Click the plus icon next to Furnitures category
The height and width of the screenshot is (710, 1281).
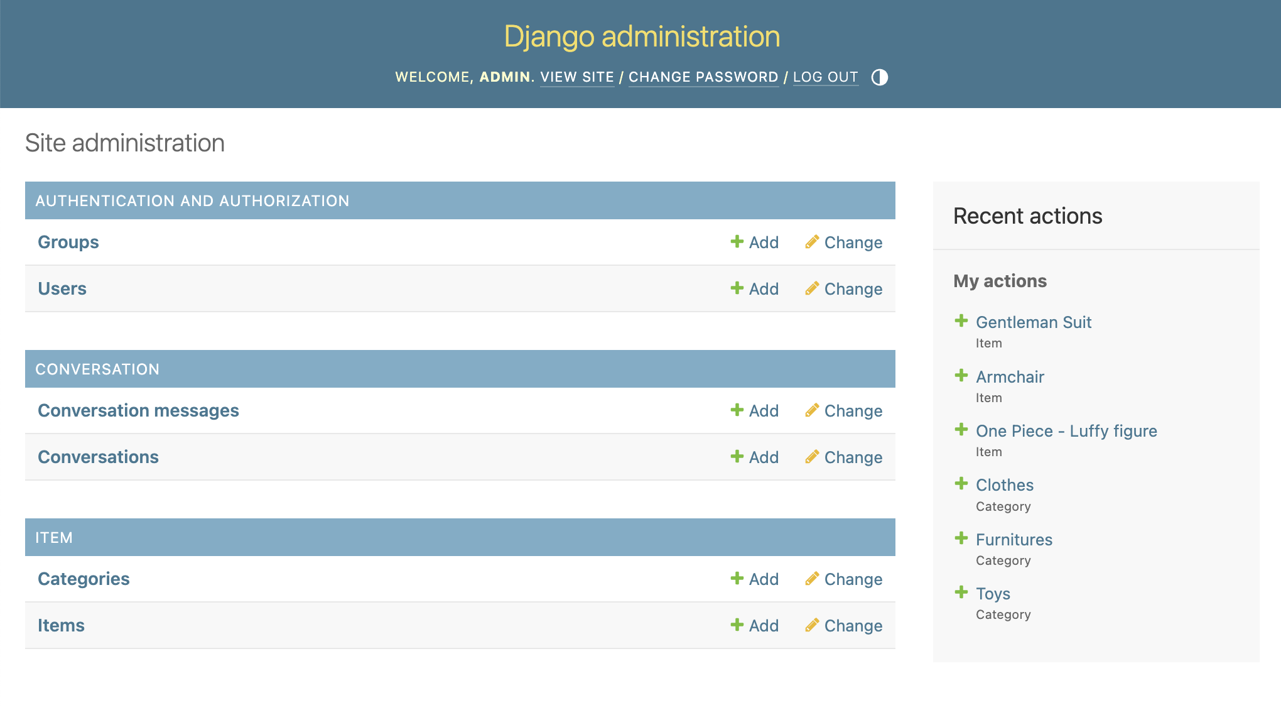coord(962,538)
